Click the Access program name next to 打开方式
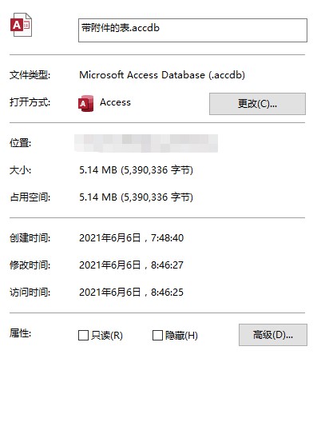This screenshot has height=426, width=317. coord(115,102)
